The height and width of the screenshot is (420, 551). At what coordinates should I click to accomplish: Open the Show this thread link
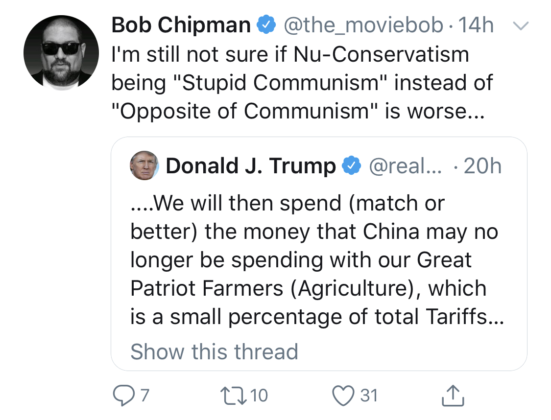[x=215, y=351]
